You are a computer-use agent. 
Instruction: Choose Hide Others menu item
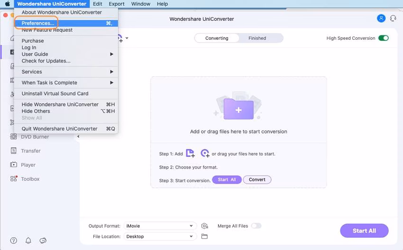click(x=66, y=111)
